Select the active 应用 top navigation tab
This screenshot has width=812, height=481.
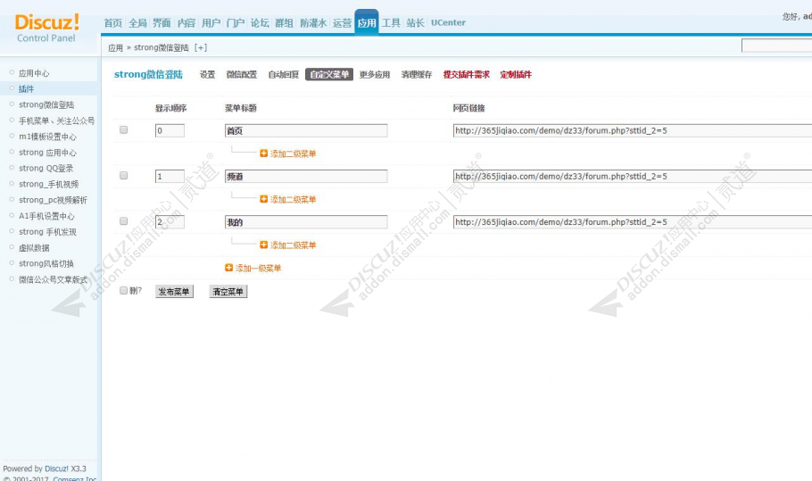point(367,23)
